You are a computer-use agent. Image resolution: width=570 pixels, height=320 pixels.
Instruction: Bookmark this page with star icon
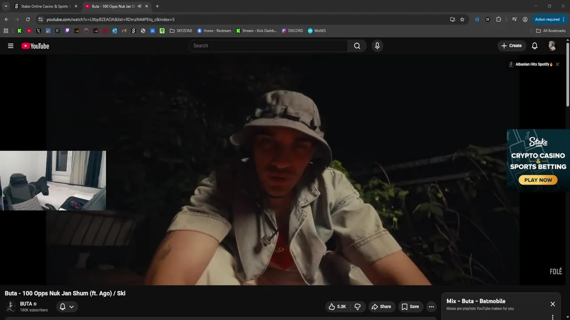click(x=462, y=20)
